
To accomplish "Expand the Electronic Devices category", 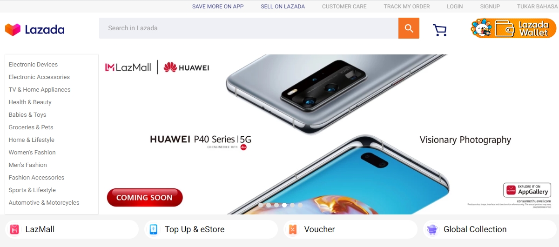I will pos(33,65).
